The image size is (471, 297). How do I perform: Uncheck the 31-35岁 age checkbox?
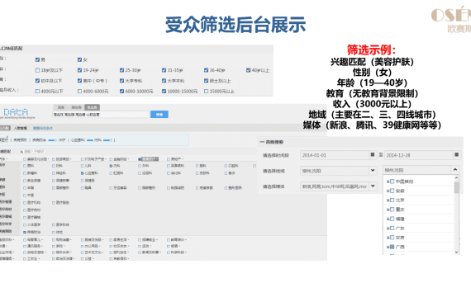point(164,70)
